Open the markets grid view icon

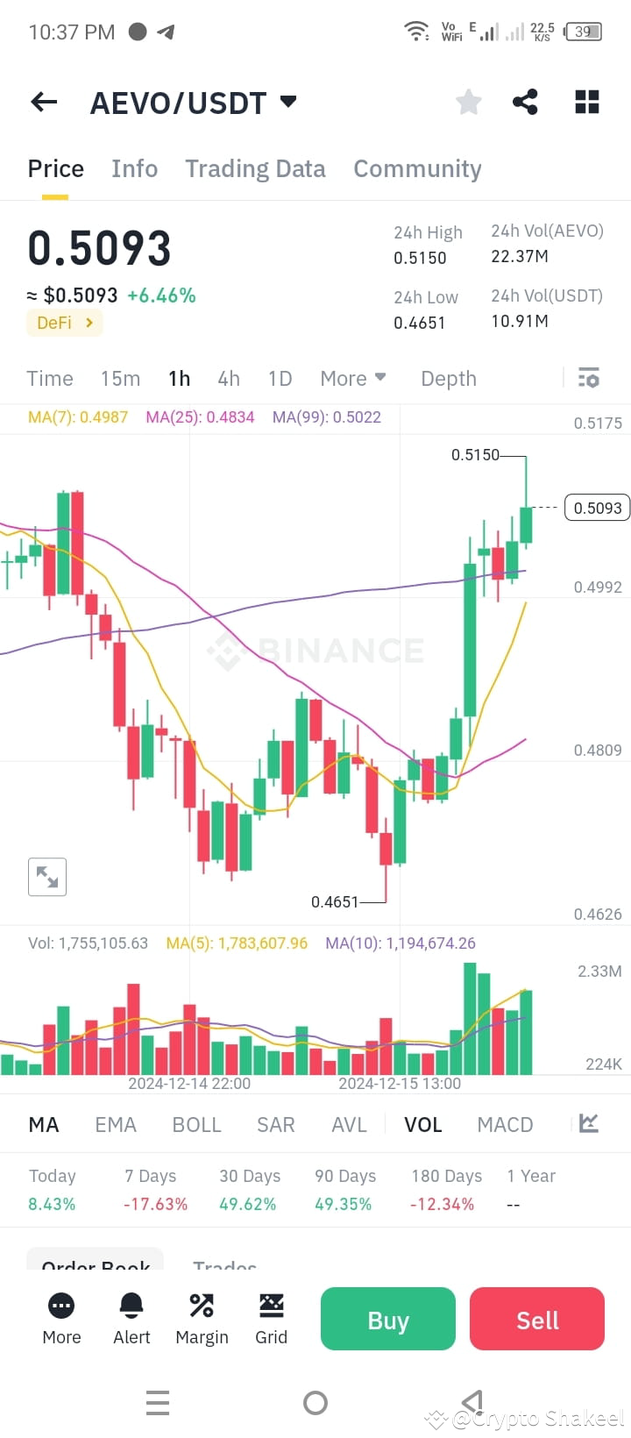click(x=586, y=102)
